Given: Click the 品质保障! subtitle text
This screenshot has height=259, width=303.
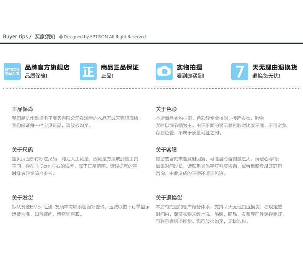Looking at the screenshot, I should pyautogui.click(x=36, y=76).
